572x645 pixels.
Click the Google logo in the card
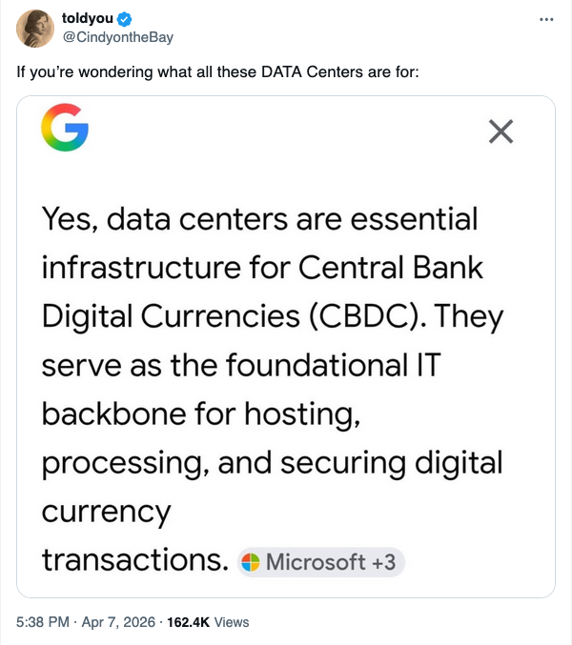(x=66, y=131)
